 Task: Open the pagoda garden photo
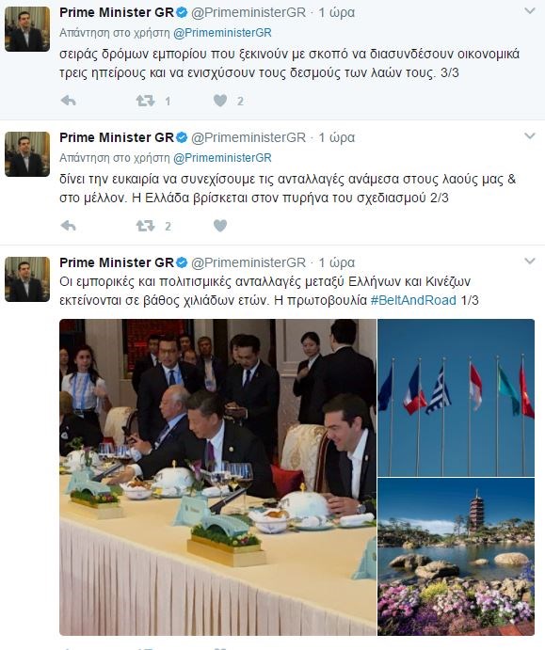(456, 557)
